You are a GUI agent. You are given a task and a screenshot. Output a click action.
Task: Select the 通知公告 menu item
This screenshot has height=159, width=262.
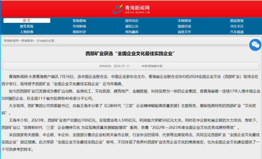click(x=132, y=26)
